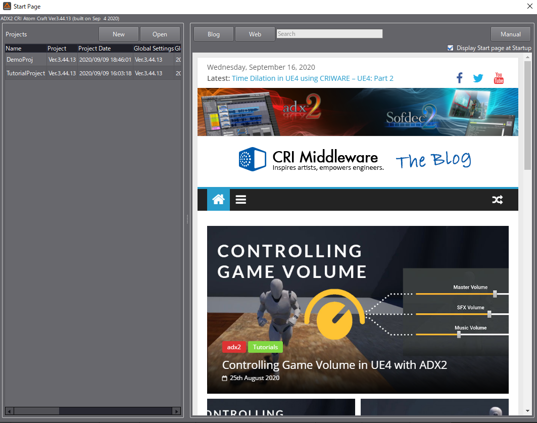Open the Facebook icon link
Screen dimensions: 537x423
point(460,78)
